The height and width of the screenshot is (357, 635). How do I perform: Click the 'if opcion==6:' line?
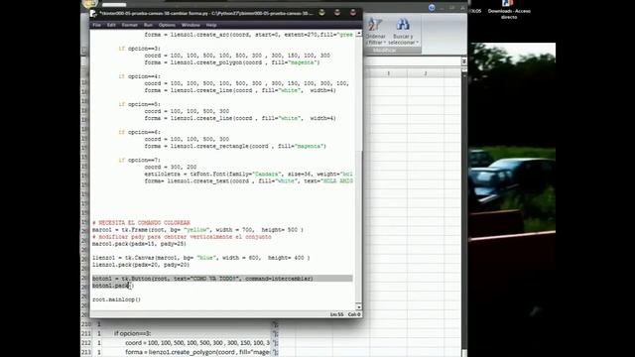click(x=139, y=132)
